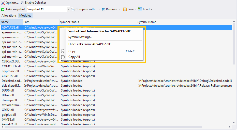Image resolution: width=237 pixels, height=130 pixels.
Task: Click the Compare with icon
Action: 73,9
